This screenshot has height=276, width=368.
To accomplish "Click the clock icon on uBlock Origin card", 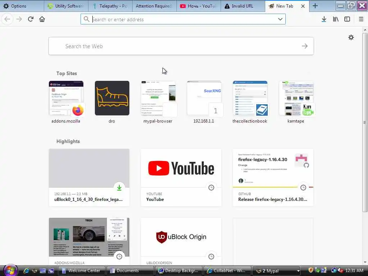I will [x=211, y=257].
